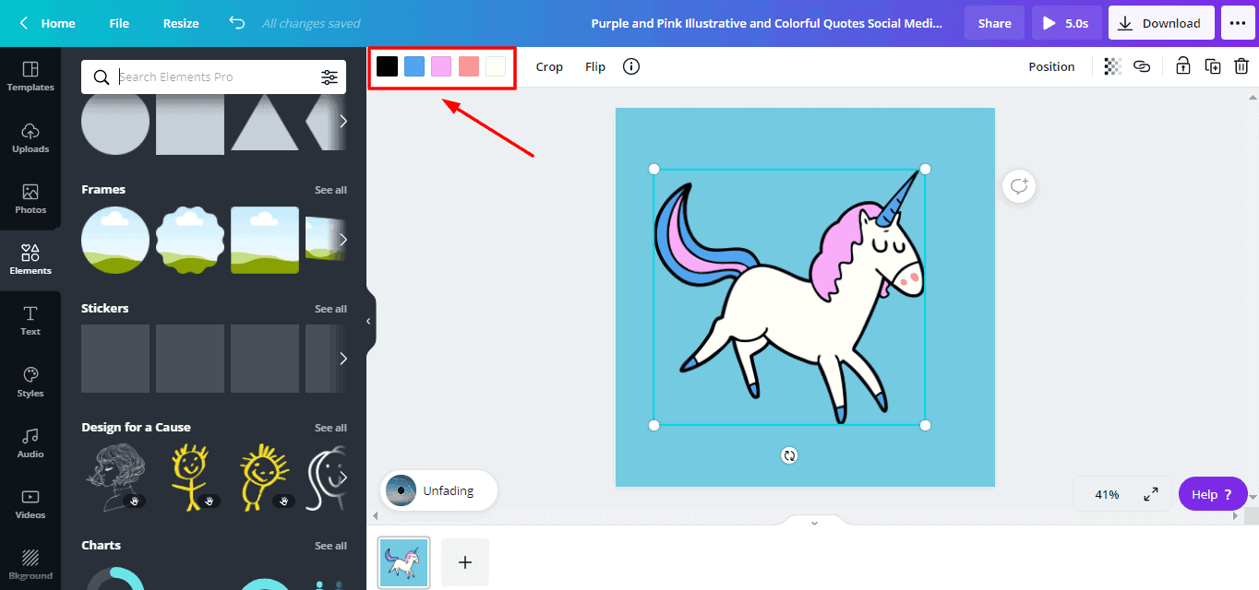Click the link icon in toolbar
The height and width of the screenshot is (590, 1259).
coord(1142,66)
